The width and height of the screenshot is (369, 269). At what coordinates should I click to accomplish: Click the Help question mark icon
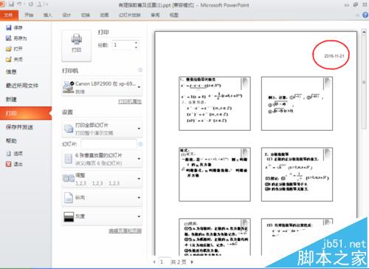tap(365, 15)
